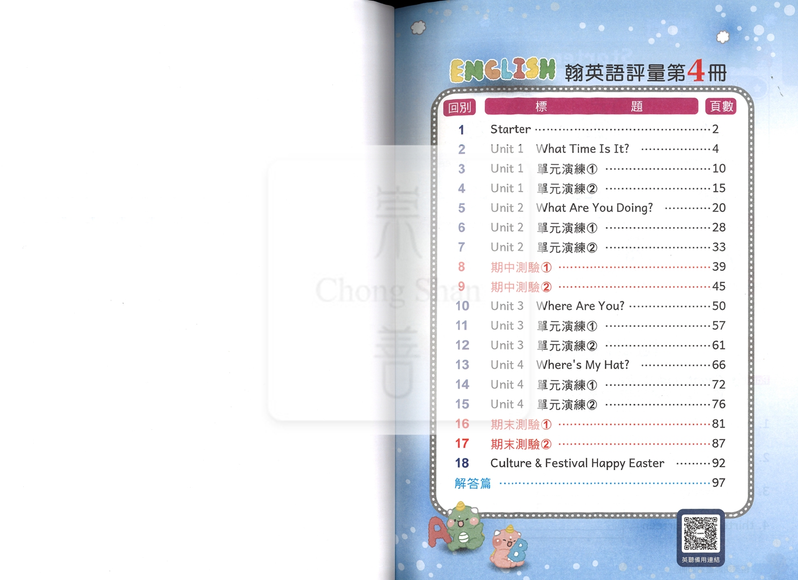The height and width of the screenshot is (580, 798).
Task: Select 'What Time Is It?' entry
Action: pyautogui.click(x=583, y=149)
